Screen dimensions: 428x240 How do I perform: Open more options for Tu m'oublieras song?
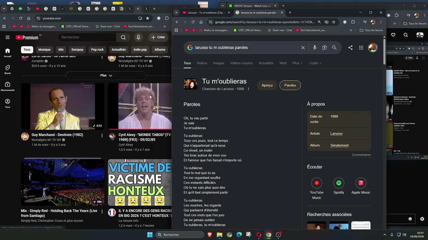click(248, 89)
